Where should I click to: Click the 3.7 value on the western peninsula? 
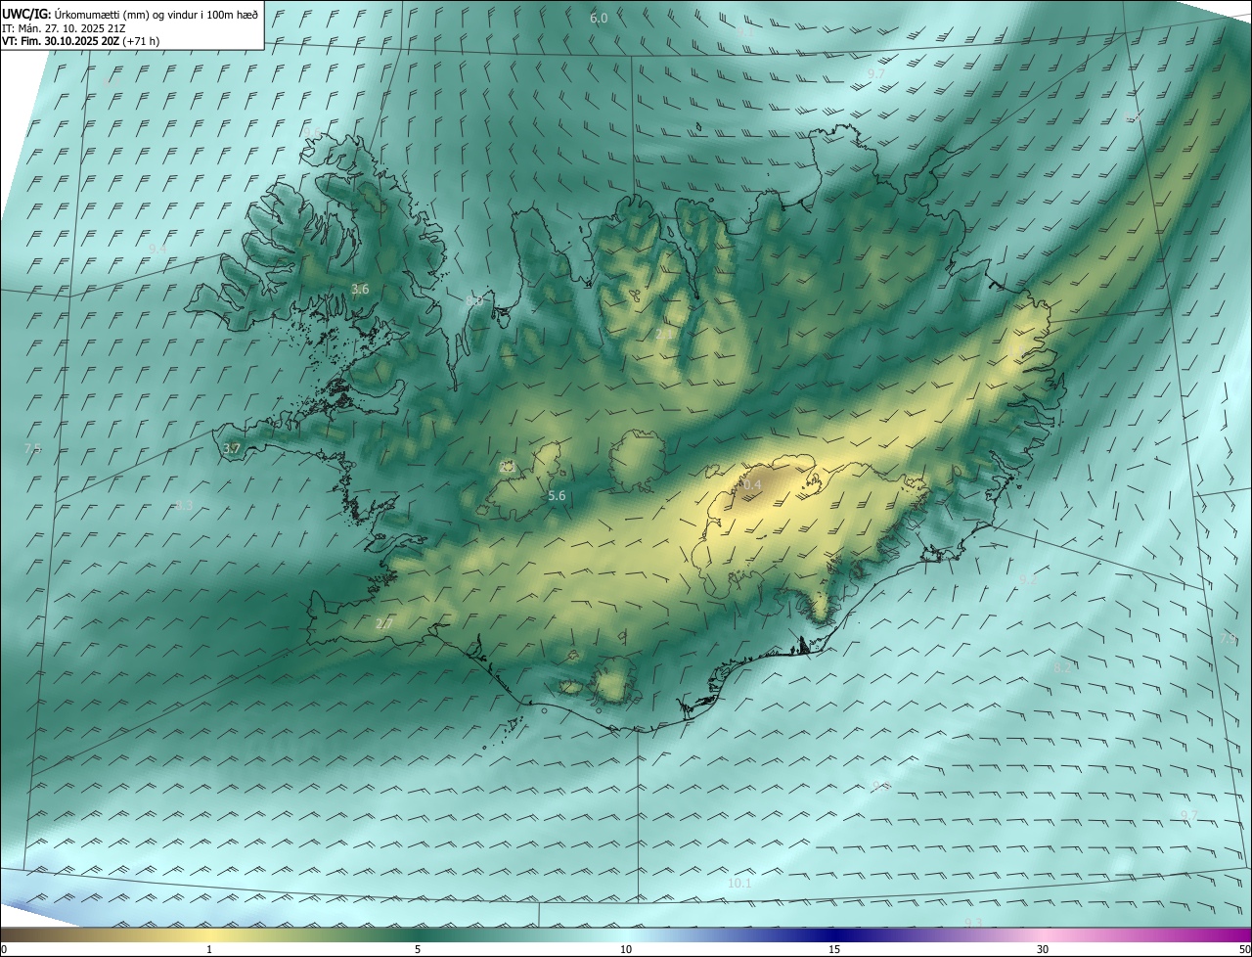tap(232, 448)
